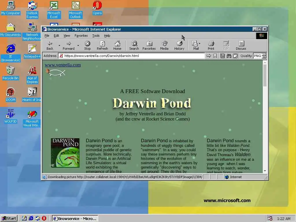
Task: Click the Internet zone status bar indicator
Action: (x=234, y=177)
